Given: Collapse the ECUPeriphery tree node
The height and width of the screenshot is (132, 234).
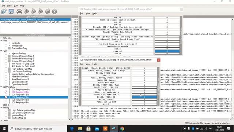Looking at the screenshot, I should pos(1,87).
